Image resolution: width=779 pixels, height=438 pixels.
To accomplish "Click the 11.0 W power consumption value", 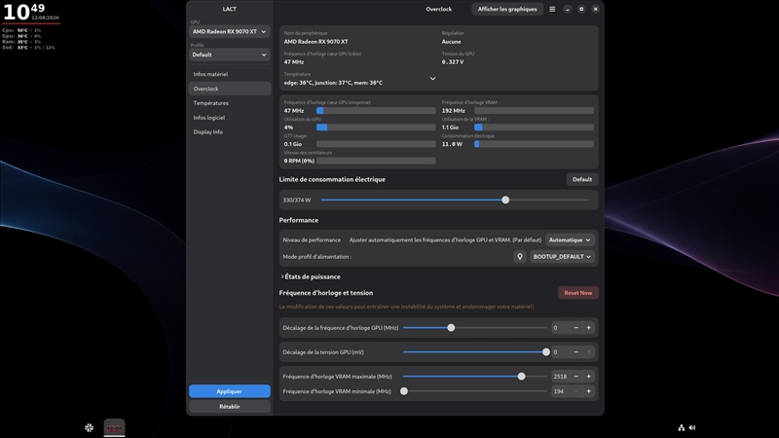I will [452, 144].
